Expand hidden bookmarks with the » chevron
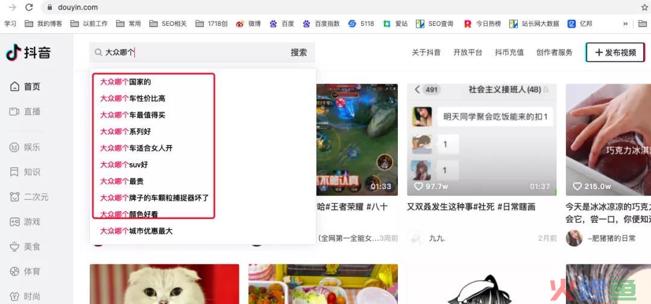The height and width of the screenshot is (304, 651). pos(625,23)
